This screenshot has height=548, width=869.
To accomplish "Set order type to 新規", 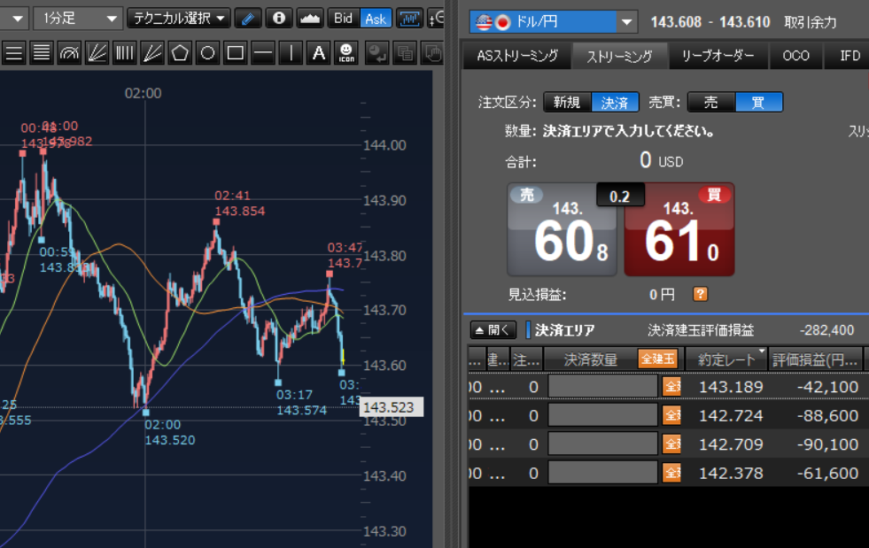I will coord(568,103).
